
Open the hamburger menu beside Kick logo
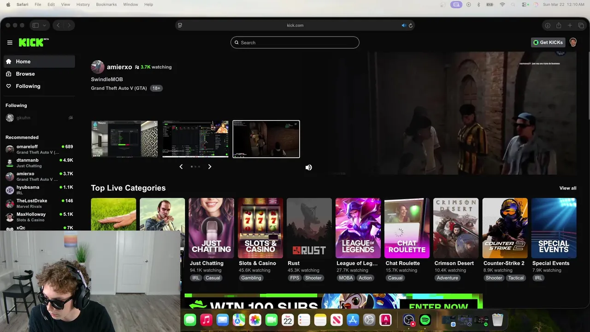10,42
